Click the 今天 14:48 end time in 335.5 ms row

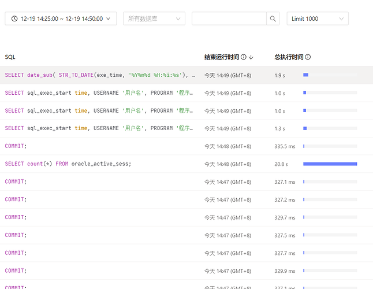[x=227, y=146]
